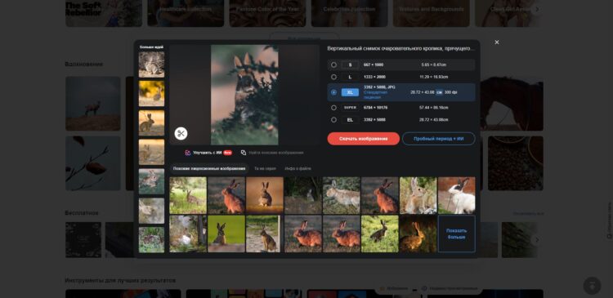Open Избранное in the bottom bar
Screen dimensions: 613x298
pos(394,288)
